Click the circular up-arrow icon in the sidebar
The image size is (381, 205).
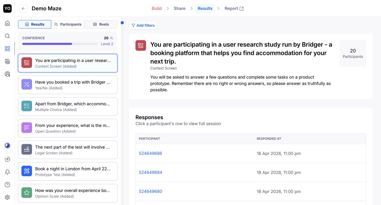(7, 159)
